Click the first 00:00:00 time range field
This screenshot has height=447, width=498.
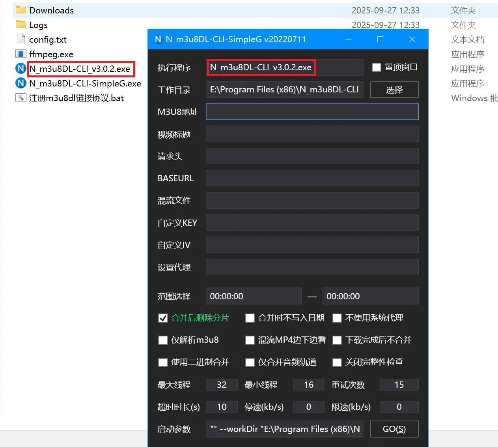tap(254, 296)
